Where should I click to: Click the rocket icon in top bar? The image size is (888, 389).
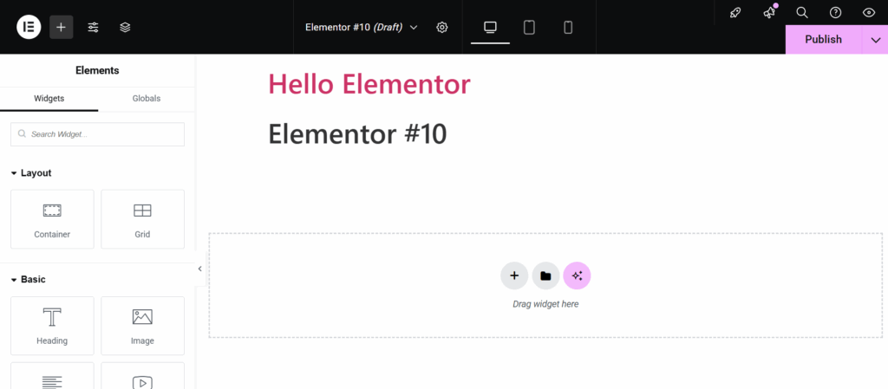point(735,12)
